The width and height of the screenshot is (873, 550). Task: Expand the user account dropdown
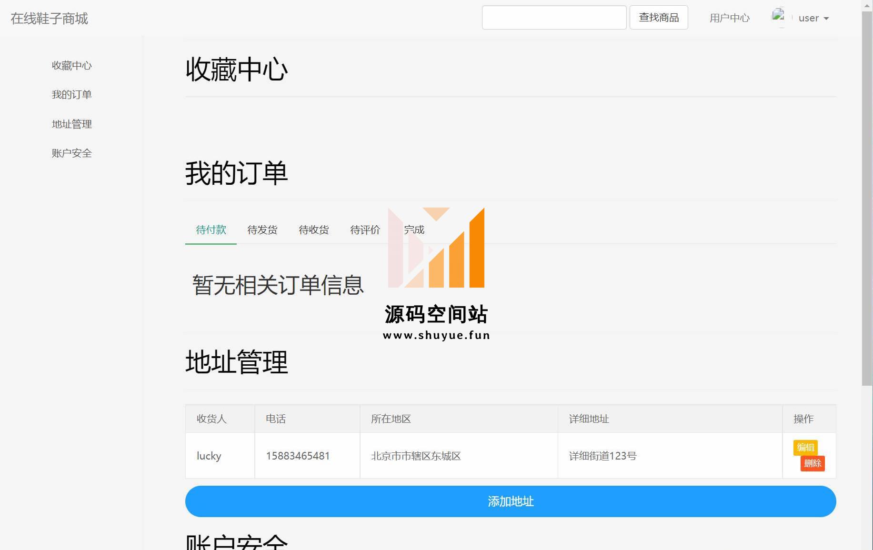coord(814,18)
